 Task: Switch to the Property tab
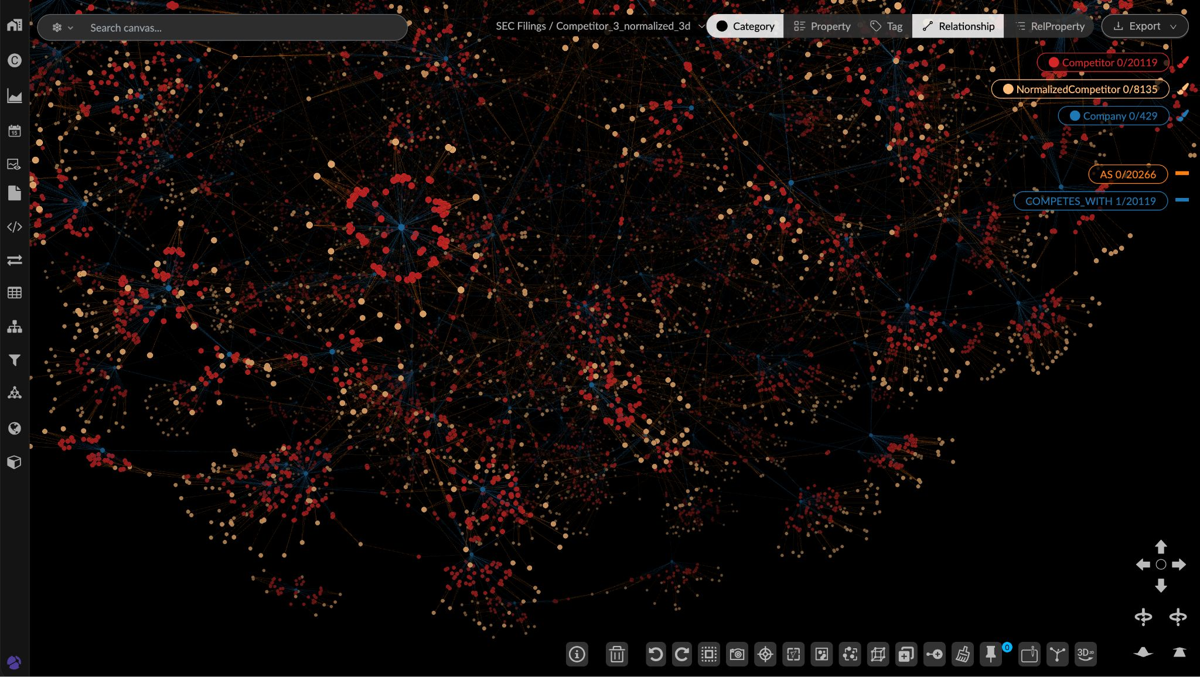pos(822,26)
